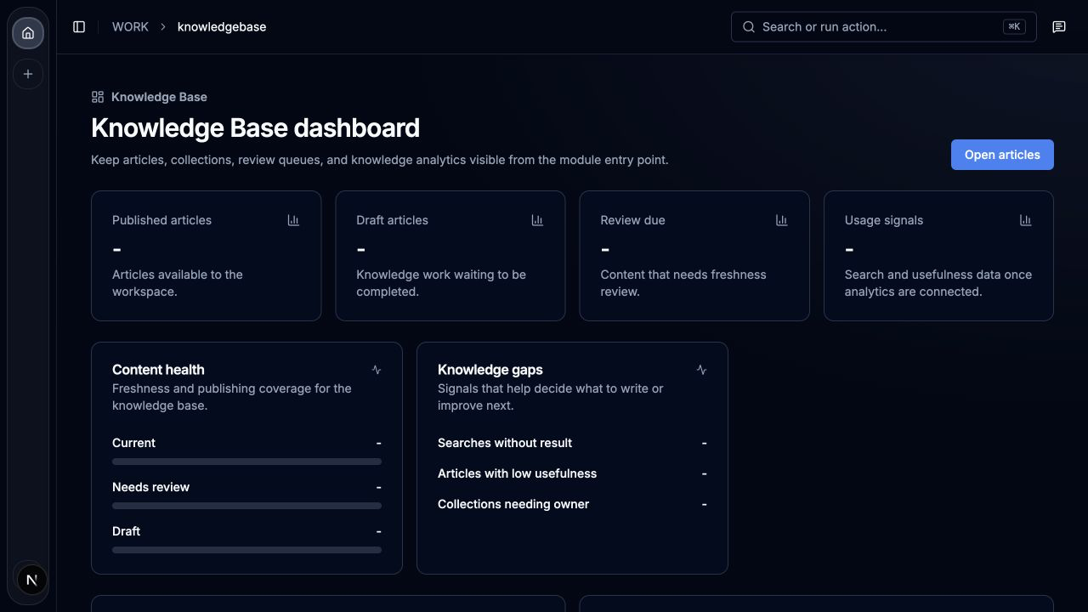Click the plus icon in the sidebar
This screenshot has width=1088, height=612.
coord(28,74)
